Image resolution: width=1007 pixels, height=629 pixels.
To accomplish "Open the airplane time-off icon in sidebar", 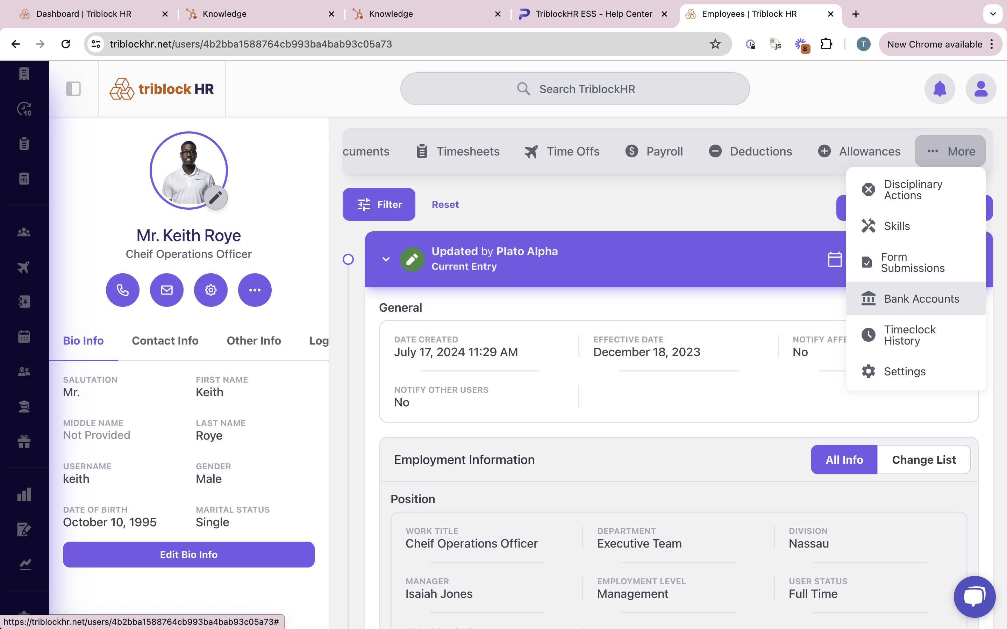I will [24, 267].
